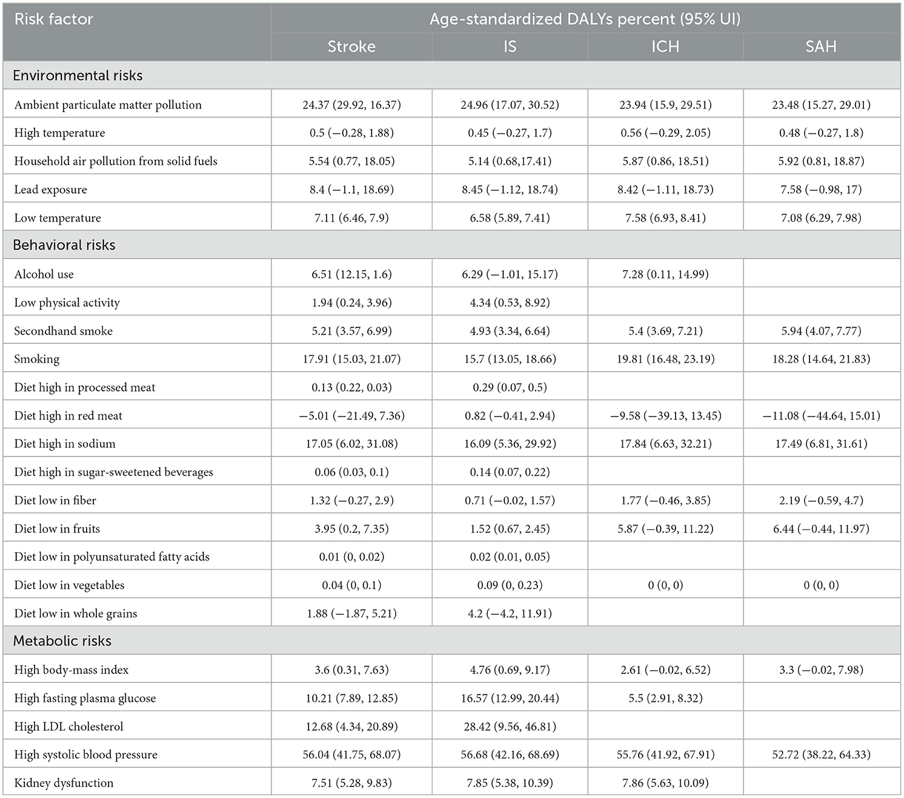Screen dimensions: 904x798
Task: Click the Smoking row label
Action: tap(37, 359)
